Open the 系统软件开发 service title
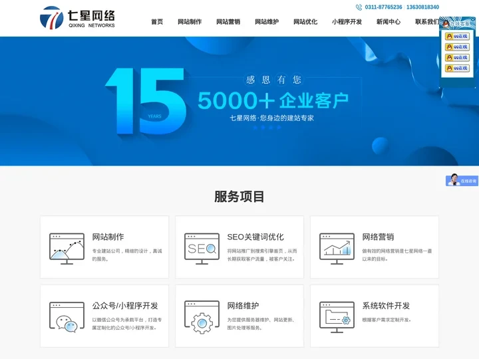 tap(386, 306)
